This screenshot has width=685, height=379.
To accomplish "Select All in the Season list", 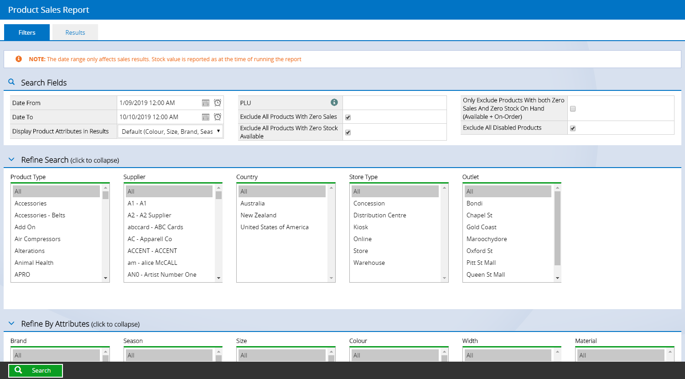I will tap(169, 355).
